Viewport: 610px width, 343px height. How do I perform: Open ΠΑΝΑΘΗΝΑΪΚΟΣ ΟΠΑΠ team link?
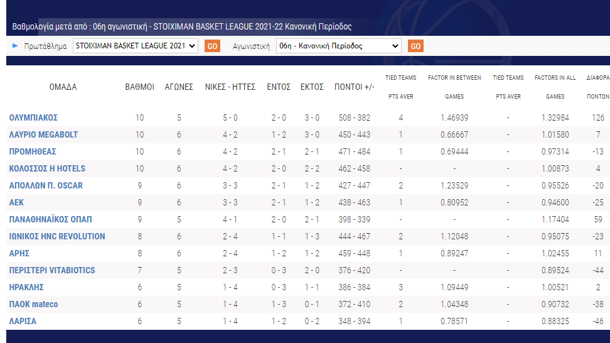(51, 219)
